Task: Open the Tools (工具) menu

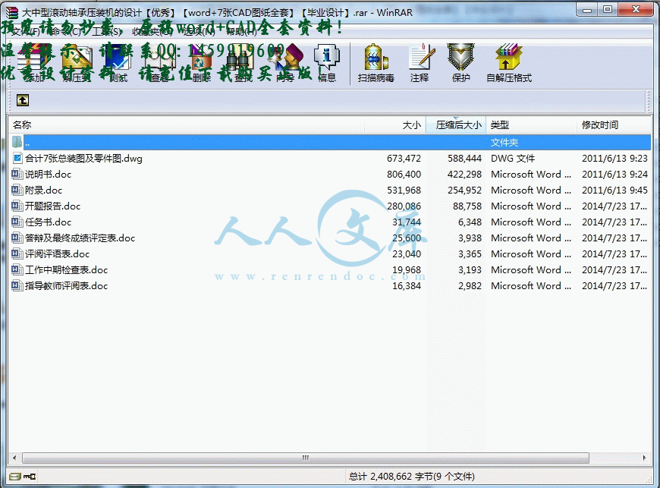Action: (107, 32)
